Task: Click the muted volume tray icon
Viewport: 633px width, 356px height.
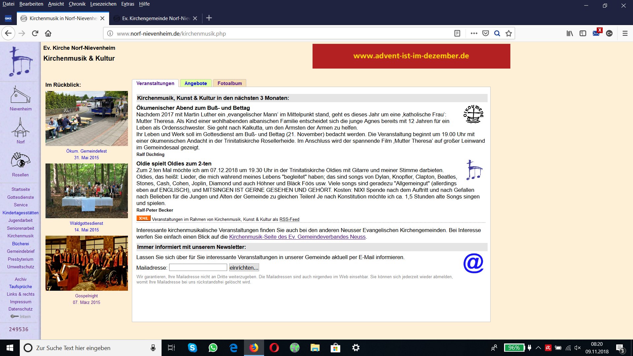Action: tap(578, 348)
